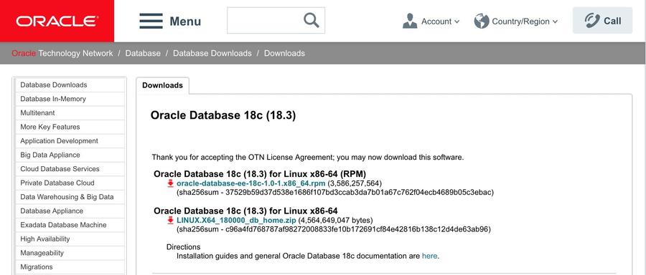Click the '(4,564,649,047 bytes)' size text
Image resolution: width=646 pixels, height=275 pixels.
tap(335, 221)
